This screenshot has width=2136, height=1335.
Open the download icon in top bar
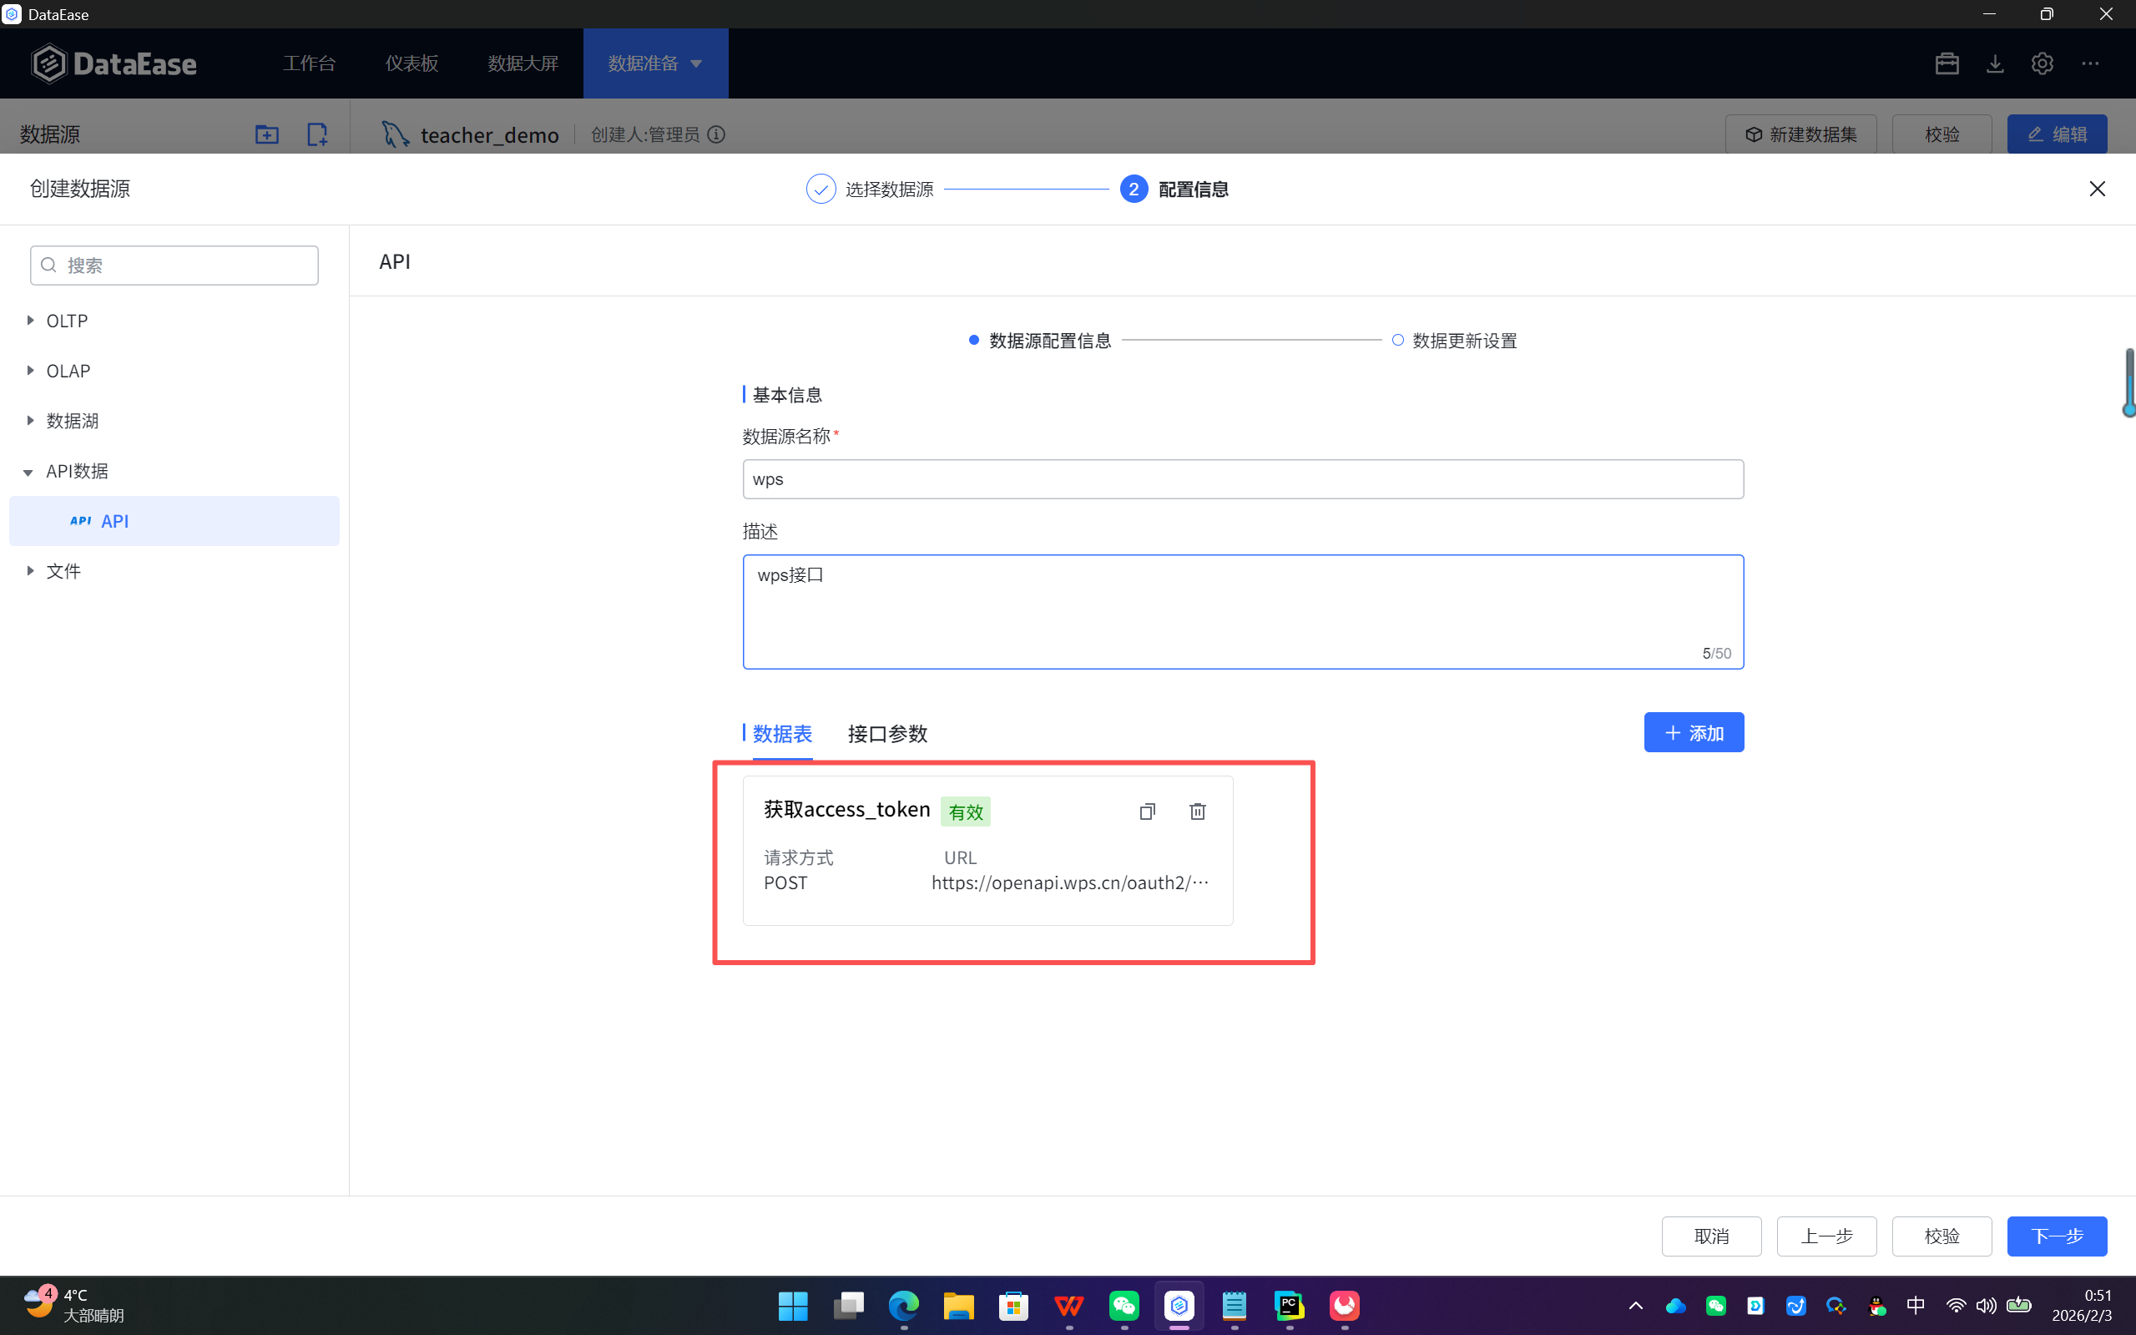pos(1995,63)
